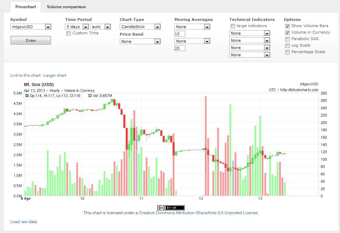The width and height of the screenshot is (340, 233).
Task: Click the 'Moving Averages' heading
Action: pos(194,20)
